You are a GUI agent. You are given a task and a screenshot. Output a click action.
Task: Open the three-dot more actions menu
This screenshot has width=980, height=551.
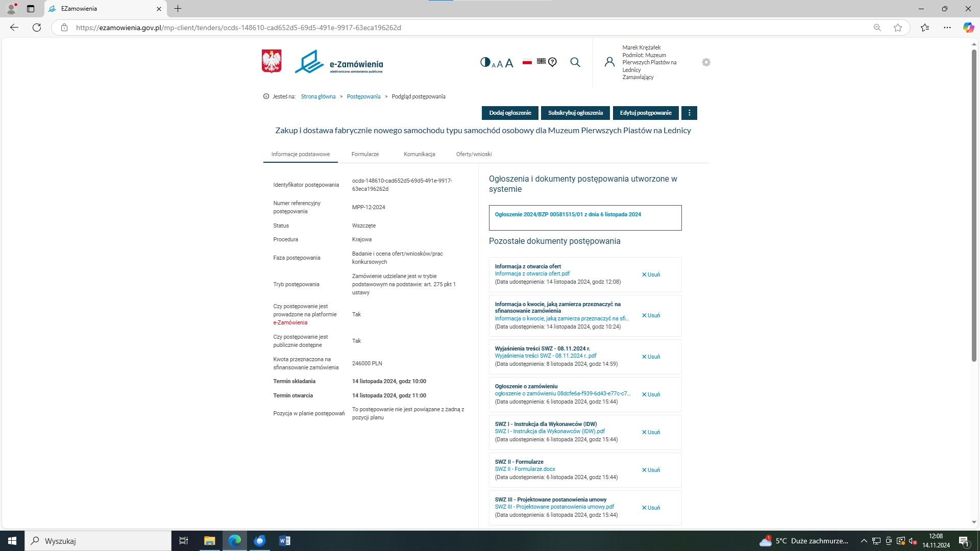click(x=689, y=113)
